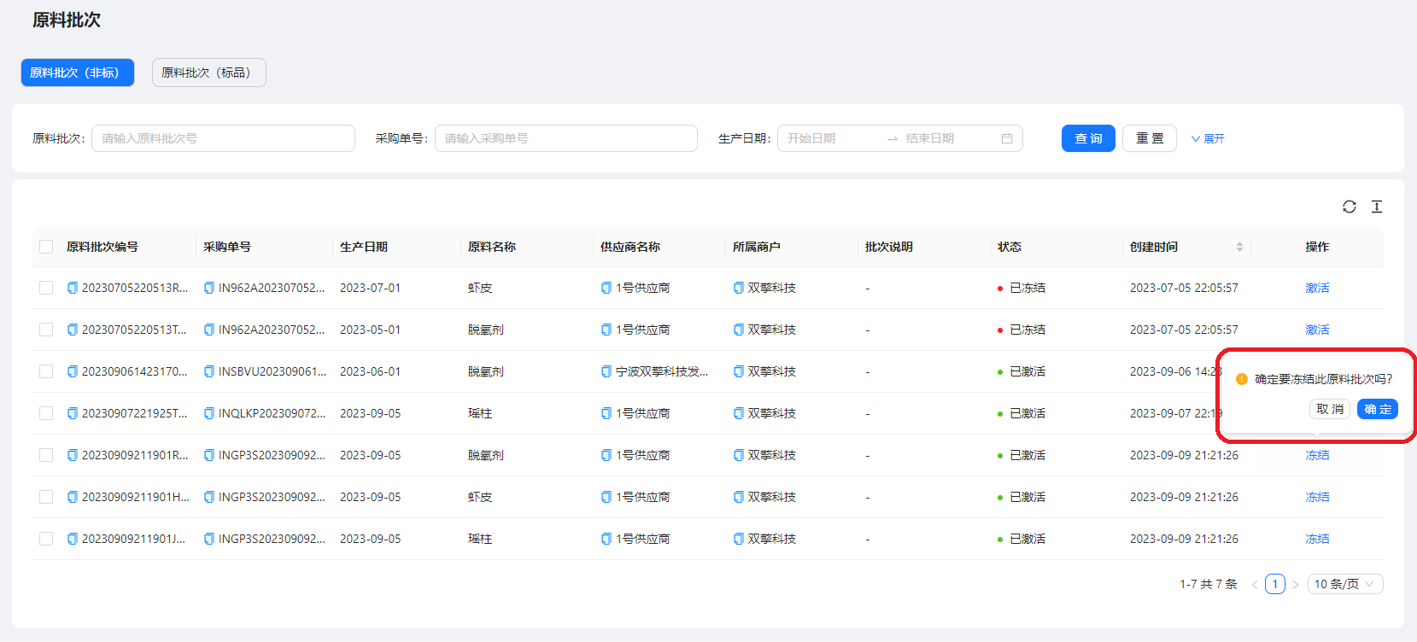
Task: Copy merchant 双擎科技 icon in 20230909211901J row
Action: click(739, 539)
